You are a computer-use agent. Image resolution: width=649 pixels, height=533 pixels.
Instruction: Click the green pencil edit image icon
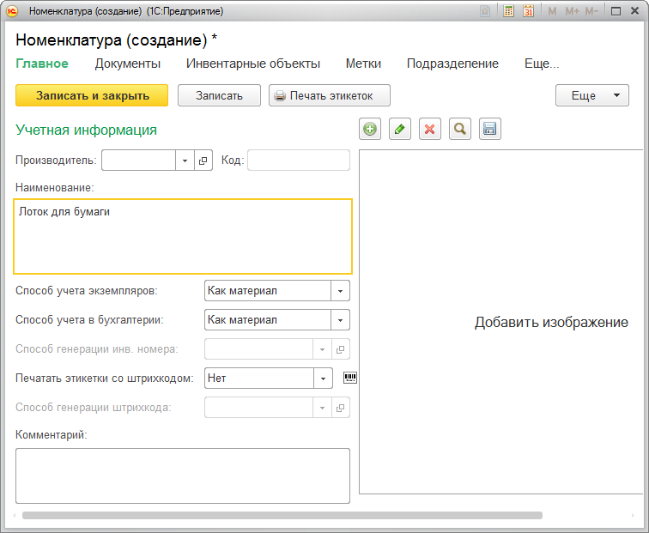click(400, 129)
